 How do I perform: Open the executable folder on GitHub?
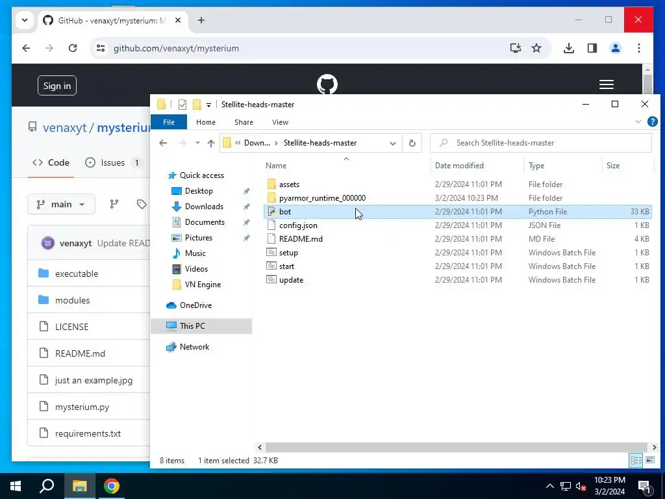[77, 274]
